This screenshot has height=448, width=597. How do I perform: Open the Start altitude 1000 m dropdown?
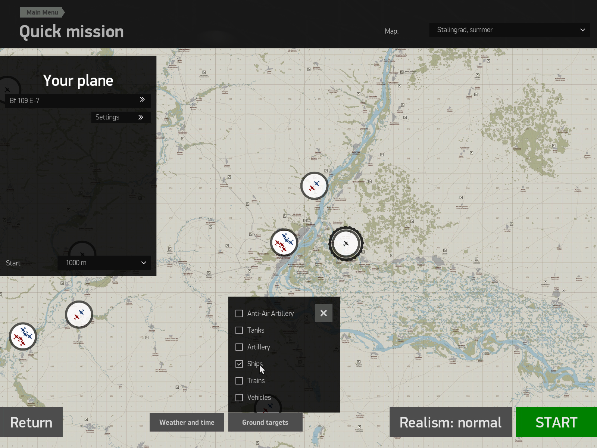pyautogui.click(x=104, y=263)
